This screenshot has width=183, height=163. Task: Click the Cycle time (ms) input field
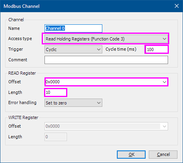157,49
